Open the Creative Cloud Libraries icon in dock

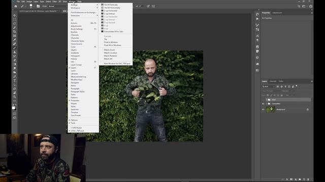257,64
